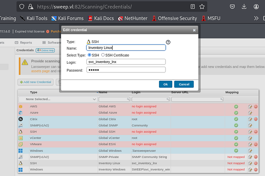Click the Login input field

tap(126, 62)
